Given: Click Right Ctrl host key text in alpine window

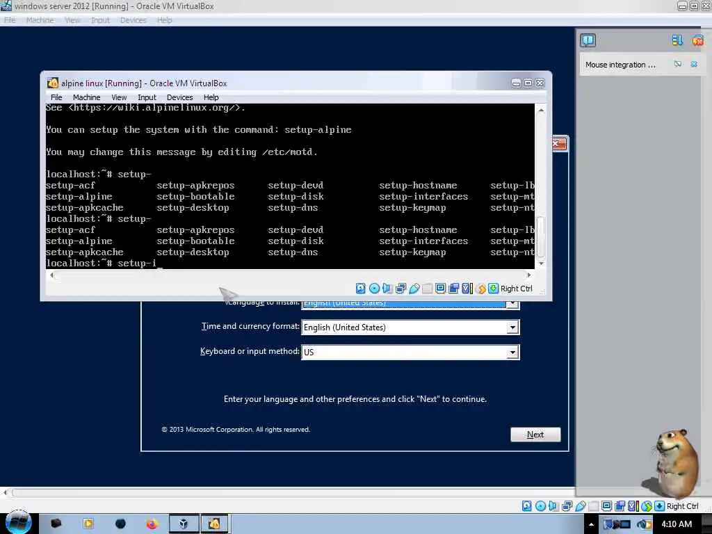Looking at the screenshot, I should [517, 289].
